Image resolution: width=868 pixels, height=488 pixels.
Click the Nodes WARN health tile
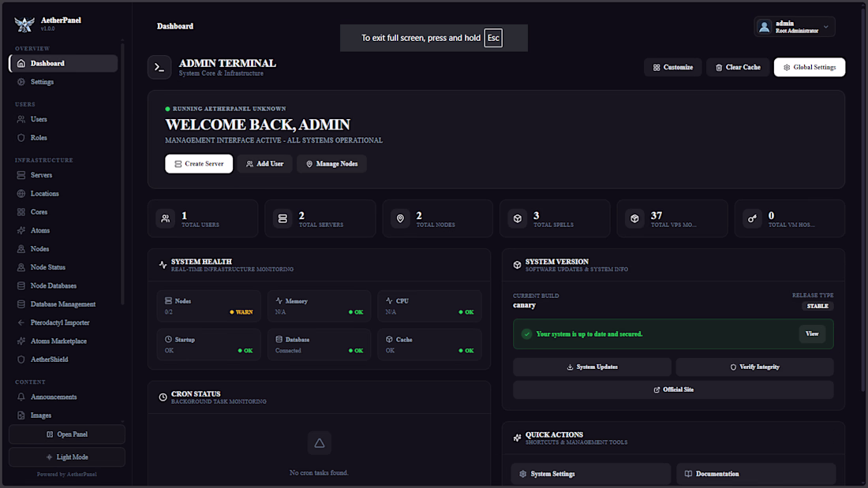tap(208, 306)
